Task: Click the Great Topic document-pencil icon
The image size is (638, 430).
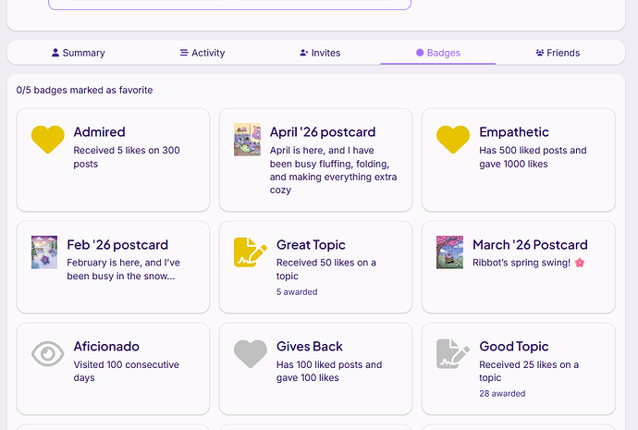Action: [x=251, y=252]
